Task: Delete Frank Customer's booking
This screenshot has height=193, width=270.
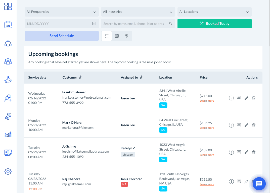Action: tap(254, 98)
